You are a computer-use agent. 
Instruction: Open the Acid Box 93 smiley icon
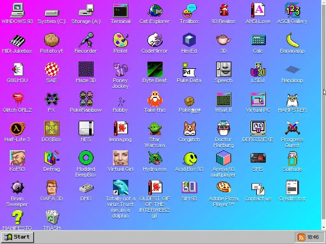point(190,159)
